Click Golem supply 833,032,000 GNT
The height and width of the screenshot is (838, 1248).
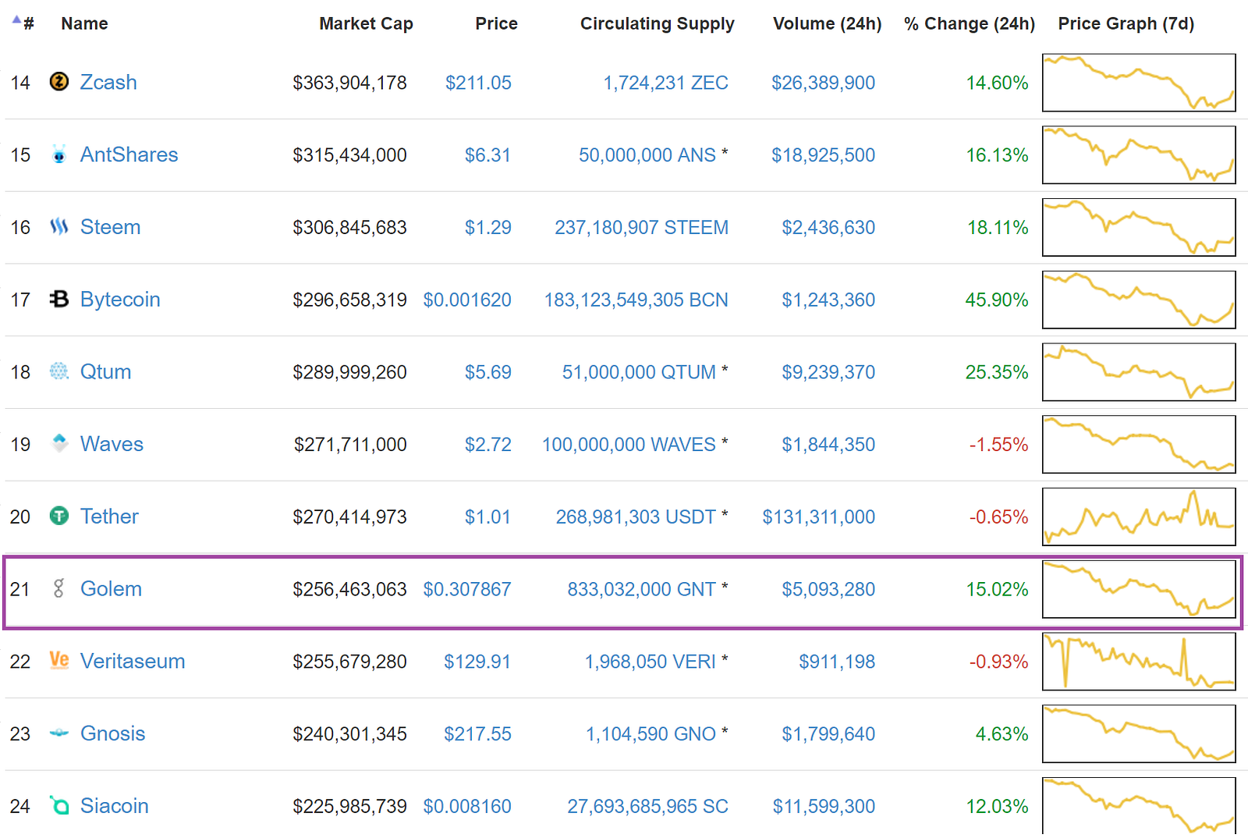641,589
